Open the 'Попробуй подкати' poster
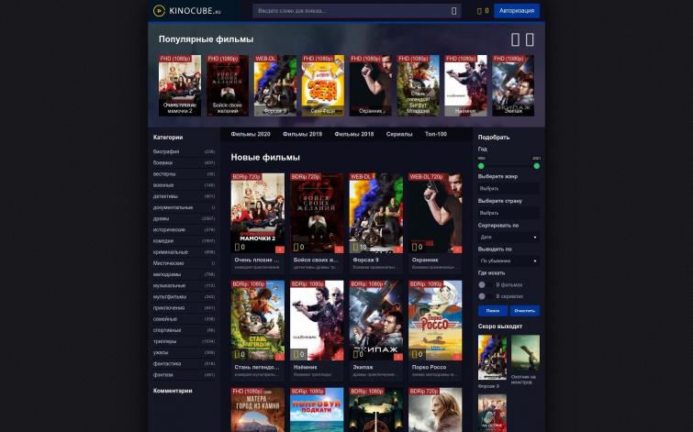The image size is (693, 432). pos(317,410)
